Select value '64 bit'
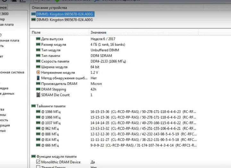 (x=95, y=67)
